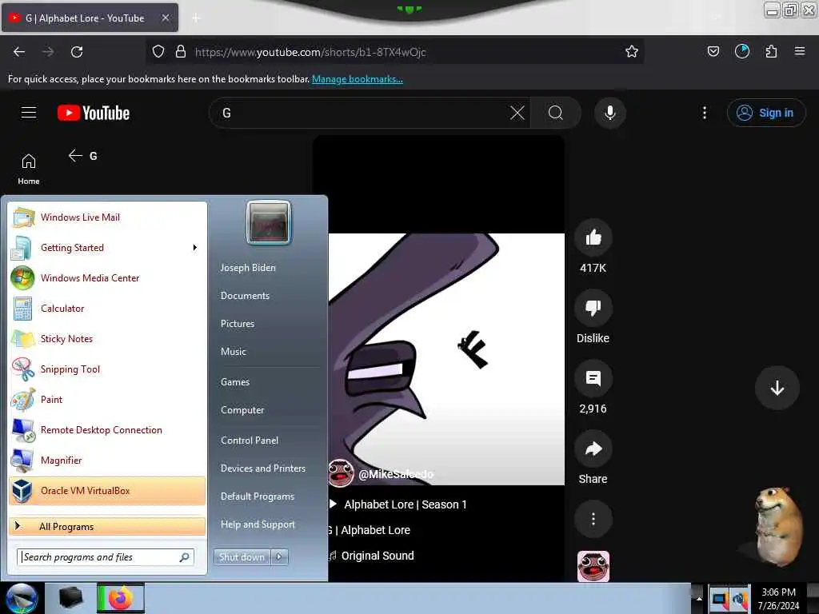Open Music in Start menu
The image size is (819, 614).
tap(234, 352)
